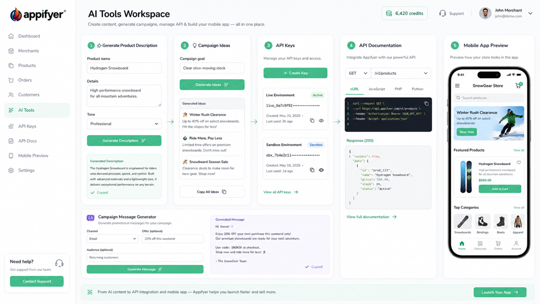Click the Audience (optional) field

(x=145, y=257)
